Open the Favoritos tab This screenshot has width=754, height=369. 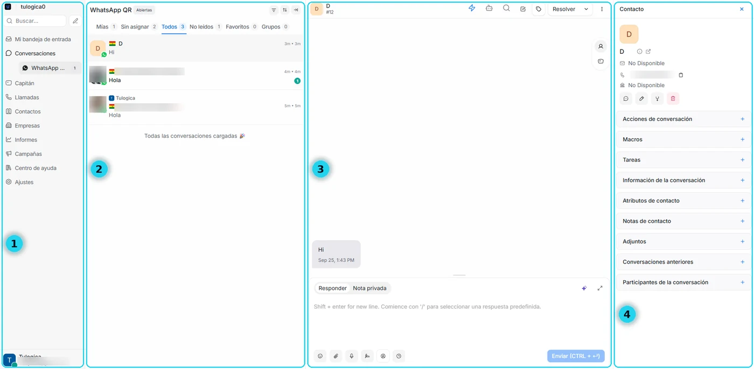[x=241, y=27]
